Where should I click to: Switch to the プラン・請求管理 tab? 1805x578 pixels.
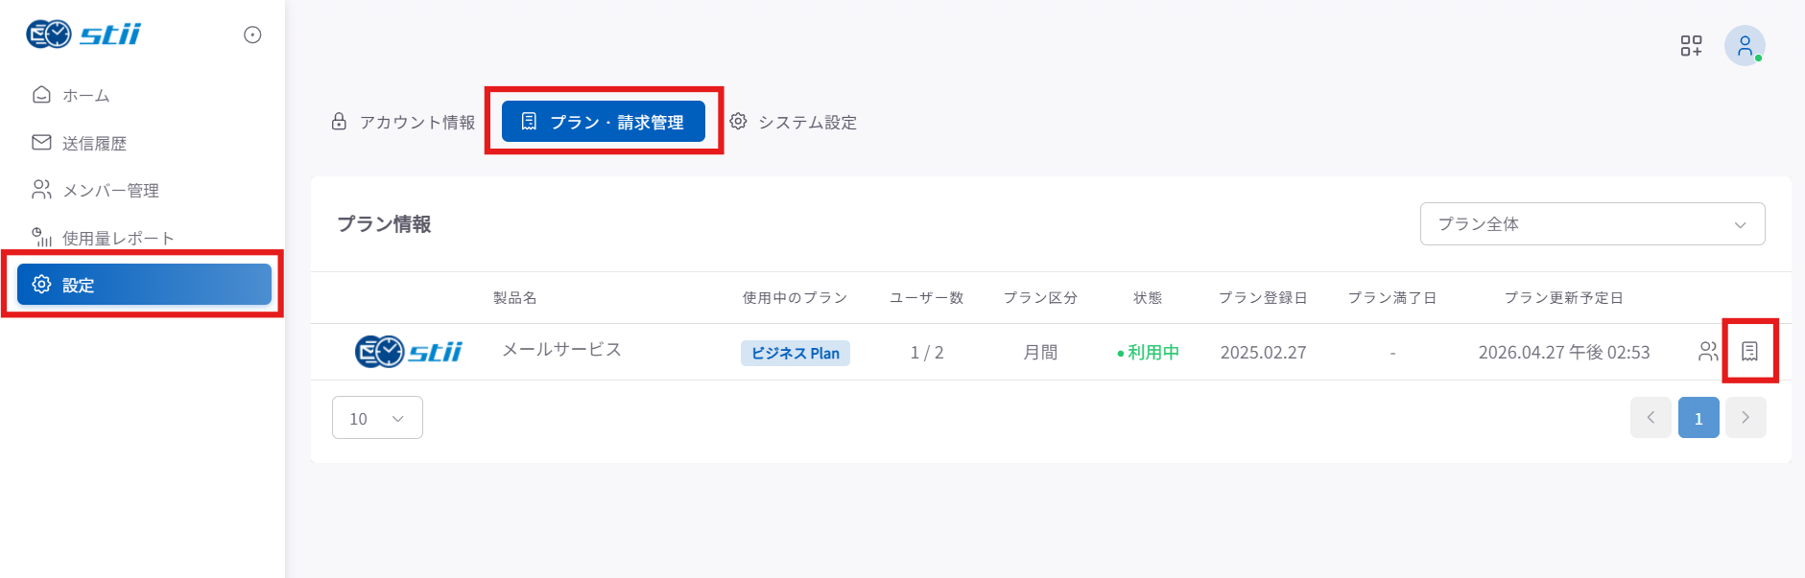pyautogui.click(x=604, y=122)
